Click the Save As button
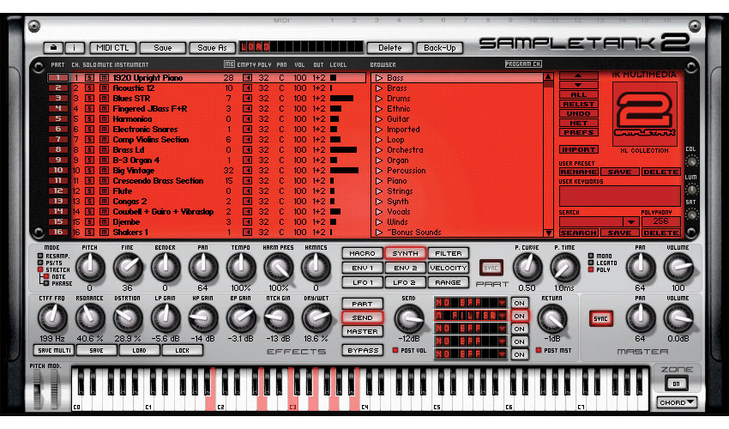Image resolution: width=729 pixels, height=429 pixels. [212, 47]
